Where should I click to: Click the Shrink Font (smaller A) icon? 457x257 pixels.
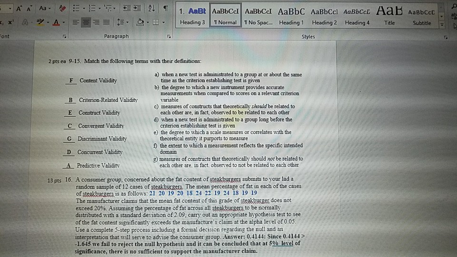tap(29, 9)
